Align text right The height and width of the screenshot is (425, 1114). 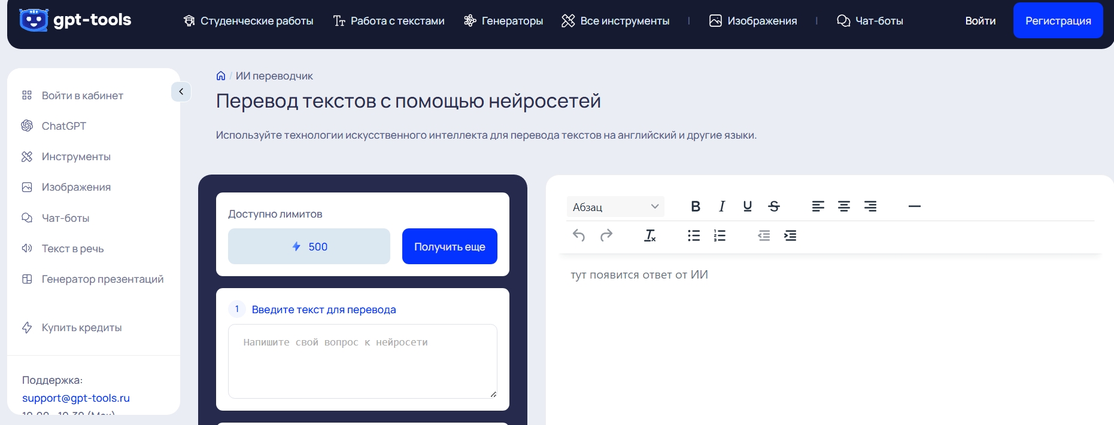tap(870, 206)
